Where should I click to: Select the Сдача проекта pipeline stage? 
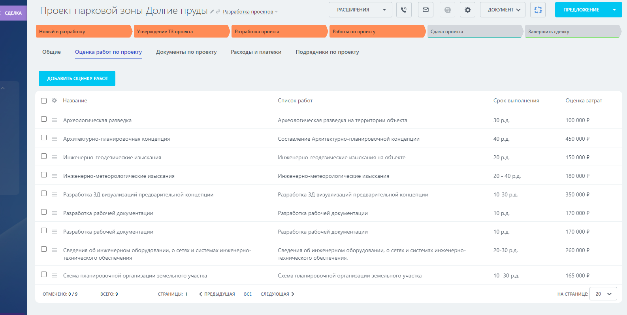click(x=474, y=32)
